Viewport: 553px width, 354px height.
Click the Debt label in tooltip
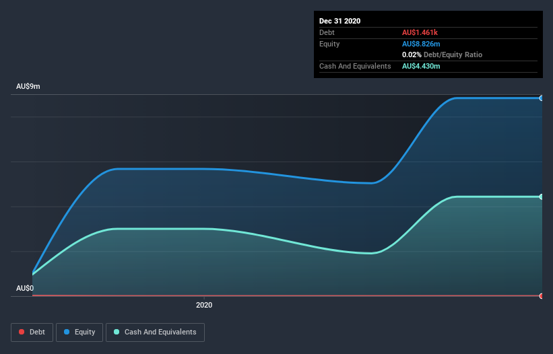[x=327, y=32]
